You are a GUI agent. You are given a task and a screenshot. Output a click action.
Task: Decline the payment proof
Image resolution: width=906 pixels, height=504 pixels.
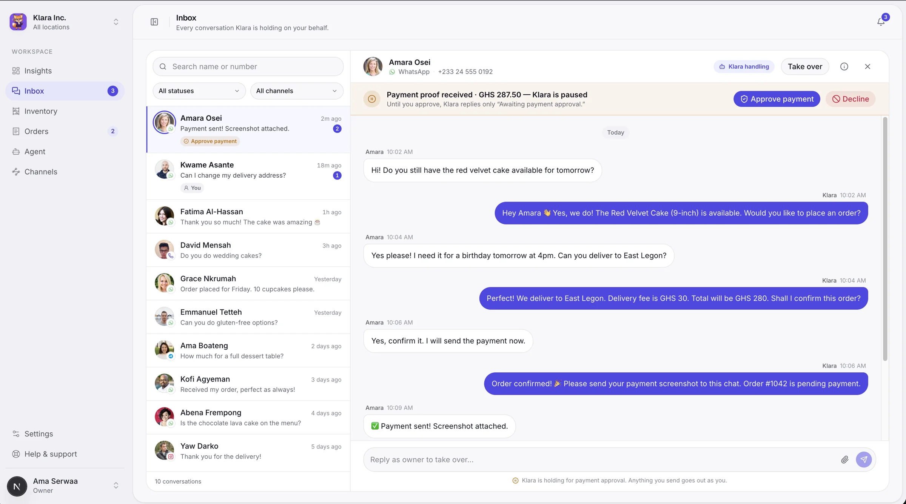[851, 99]
